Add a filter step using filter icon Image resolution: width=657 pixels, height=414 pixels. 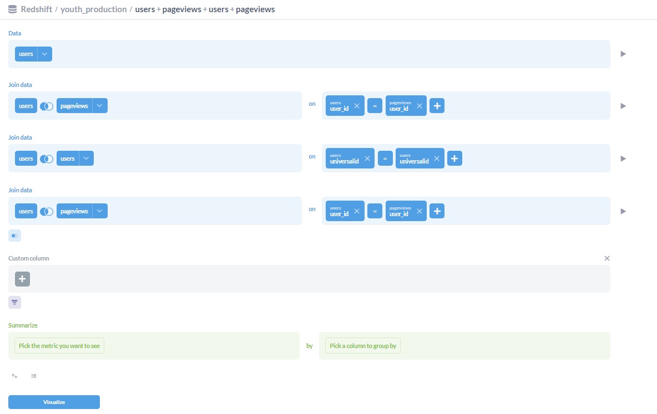[x=14, y=303]
